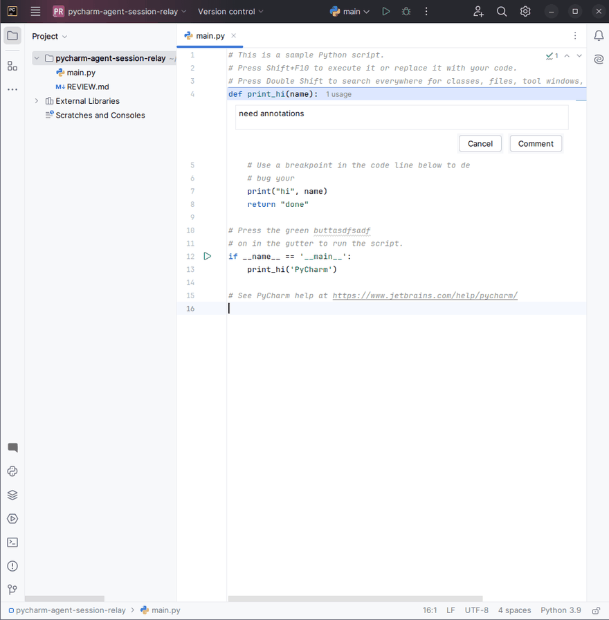
Task: Toggle the read-only lock icon in status bar
Action: tap(596, 610)
